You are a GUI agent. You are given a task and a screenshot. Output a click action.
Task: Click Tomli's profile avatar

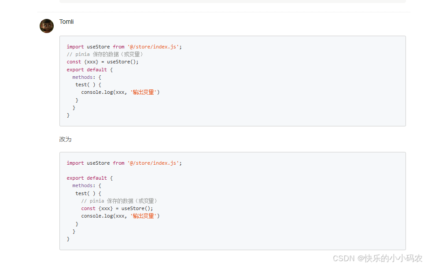pyautogui.click(x=46, y=26)
